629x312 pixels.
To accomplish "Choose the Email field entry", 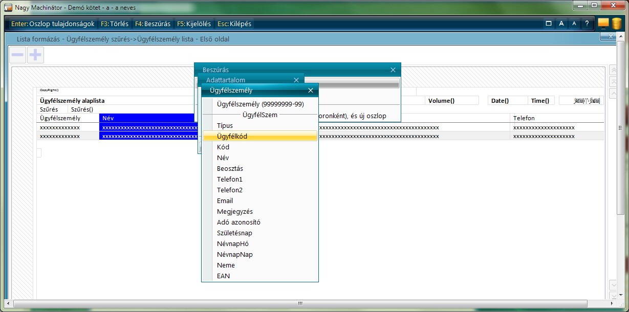I will 225,200.
